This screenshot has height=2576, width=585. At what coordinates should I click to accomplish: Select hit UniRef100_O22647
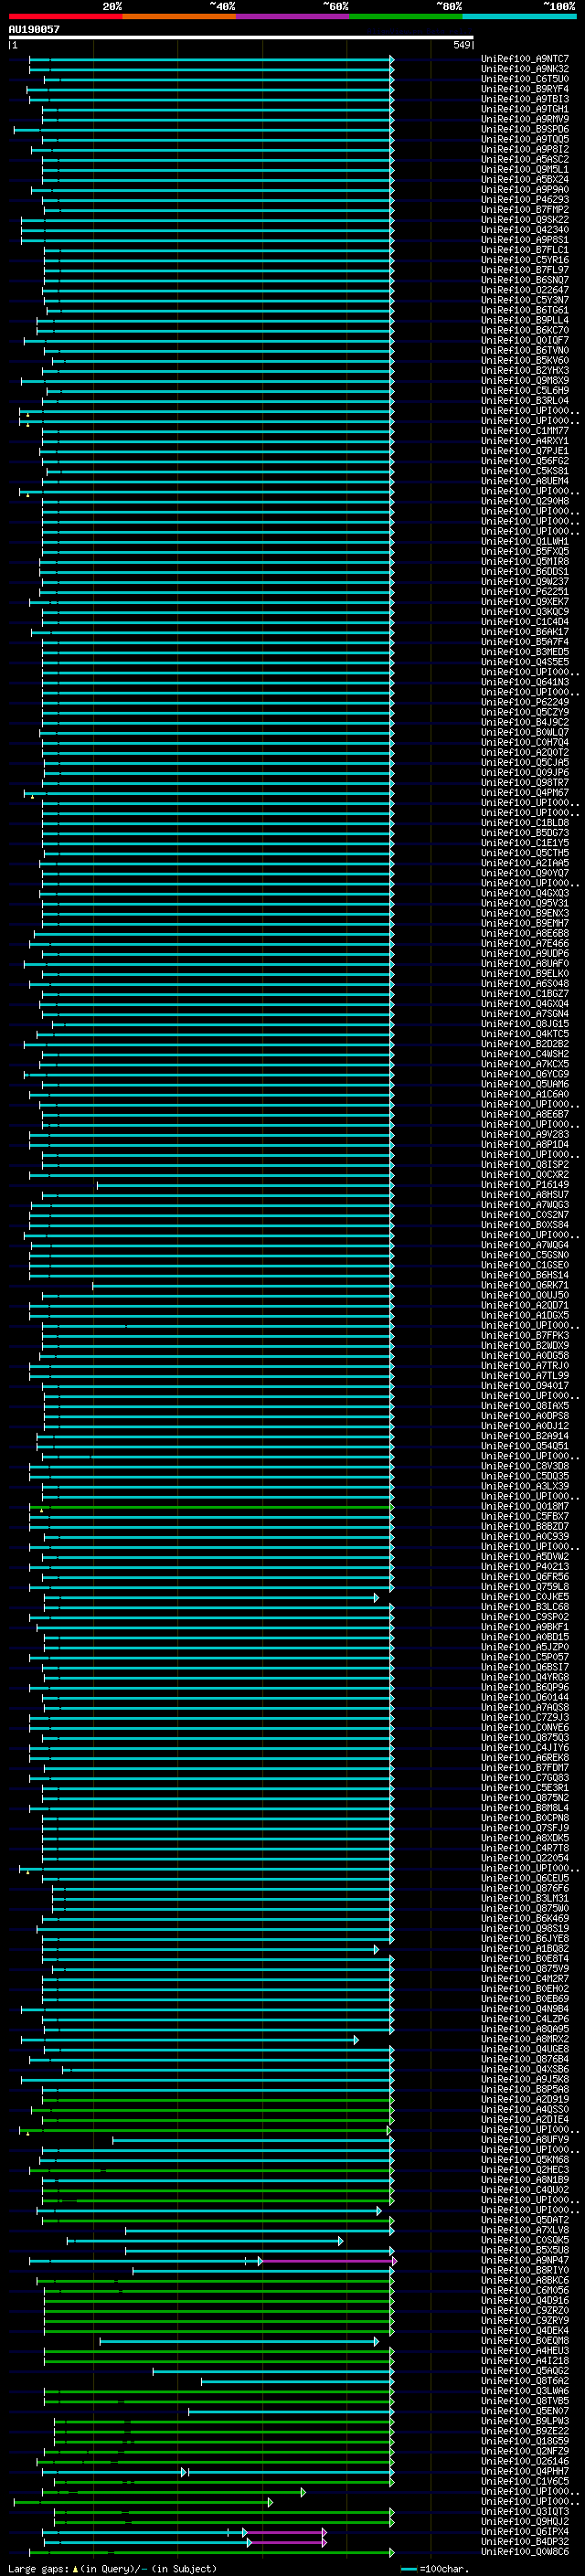point(525,290)
